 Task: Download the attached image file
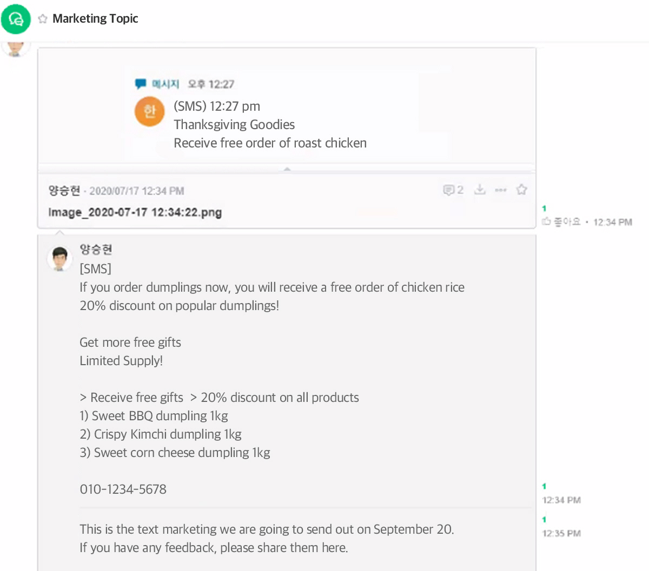coord(480,190)
